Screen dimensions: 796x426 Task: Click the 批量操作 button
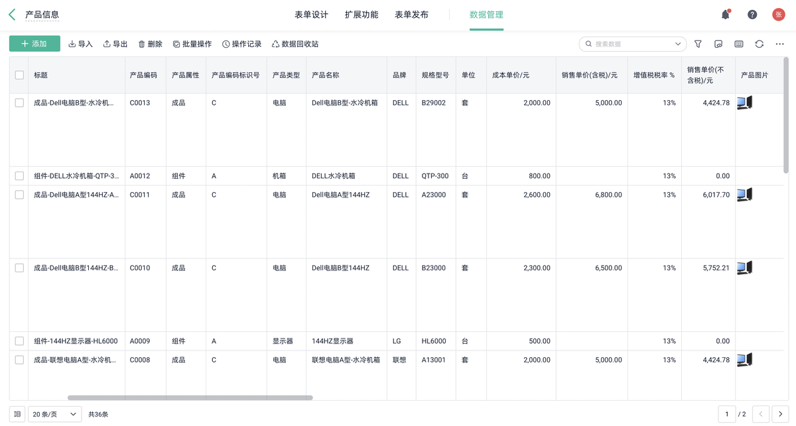(192, 44)
